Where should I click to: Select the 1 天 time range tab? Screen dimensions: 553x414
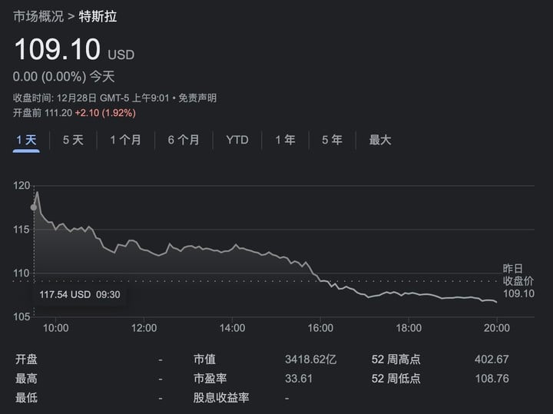pyautogui.click(x=26, y=140)
